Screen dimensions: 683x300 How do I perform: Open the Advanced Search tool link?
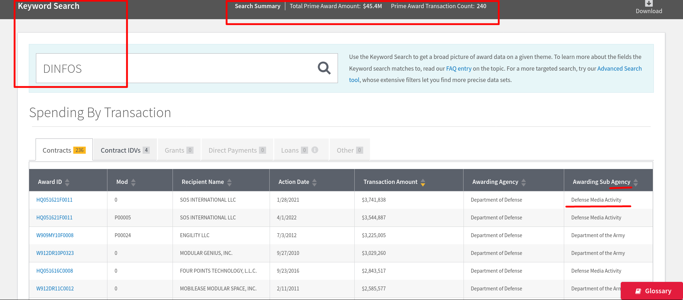click(x=619, y=69)
